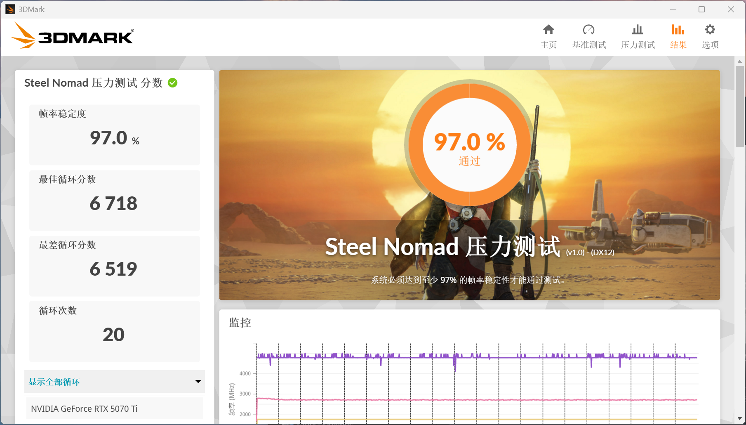
Task: Open the 选项 gear icon
Action: (710, 29)
